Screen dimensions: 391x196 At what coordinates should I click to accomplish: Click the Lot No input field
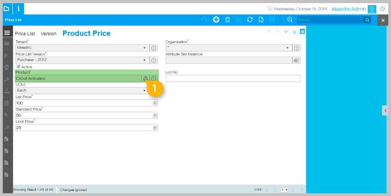pos(233,78)
